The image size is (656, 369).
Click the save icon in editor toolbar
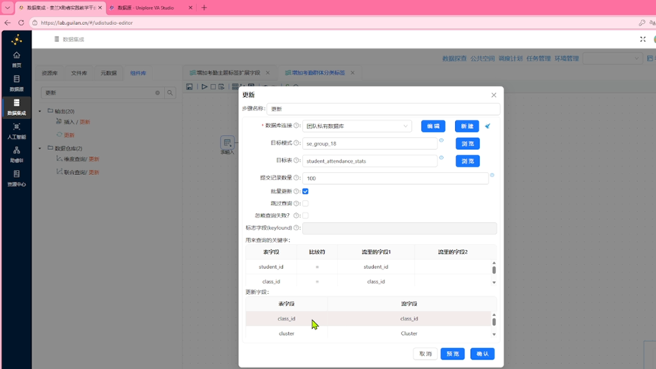pos(190,86)
